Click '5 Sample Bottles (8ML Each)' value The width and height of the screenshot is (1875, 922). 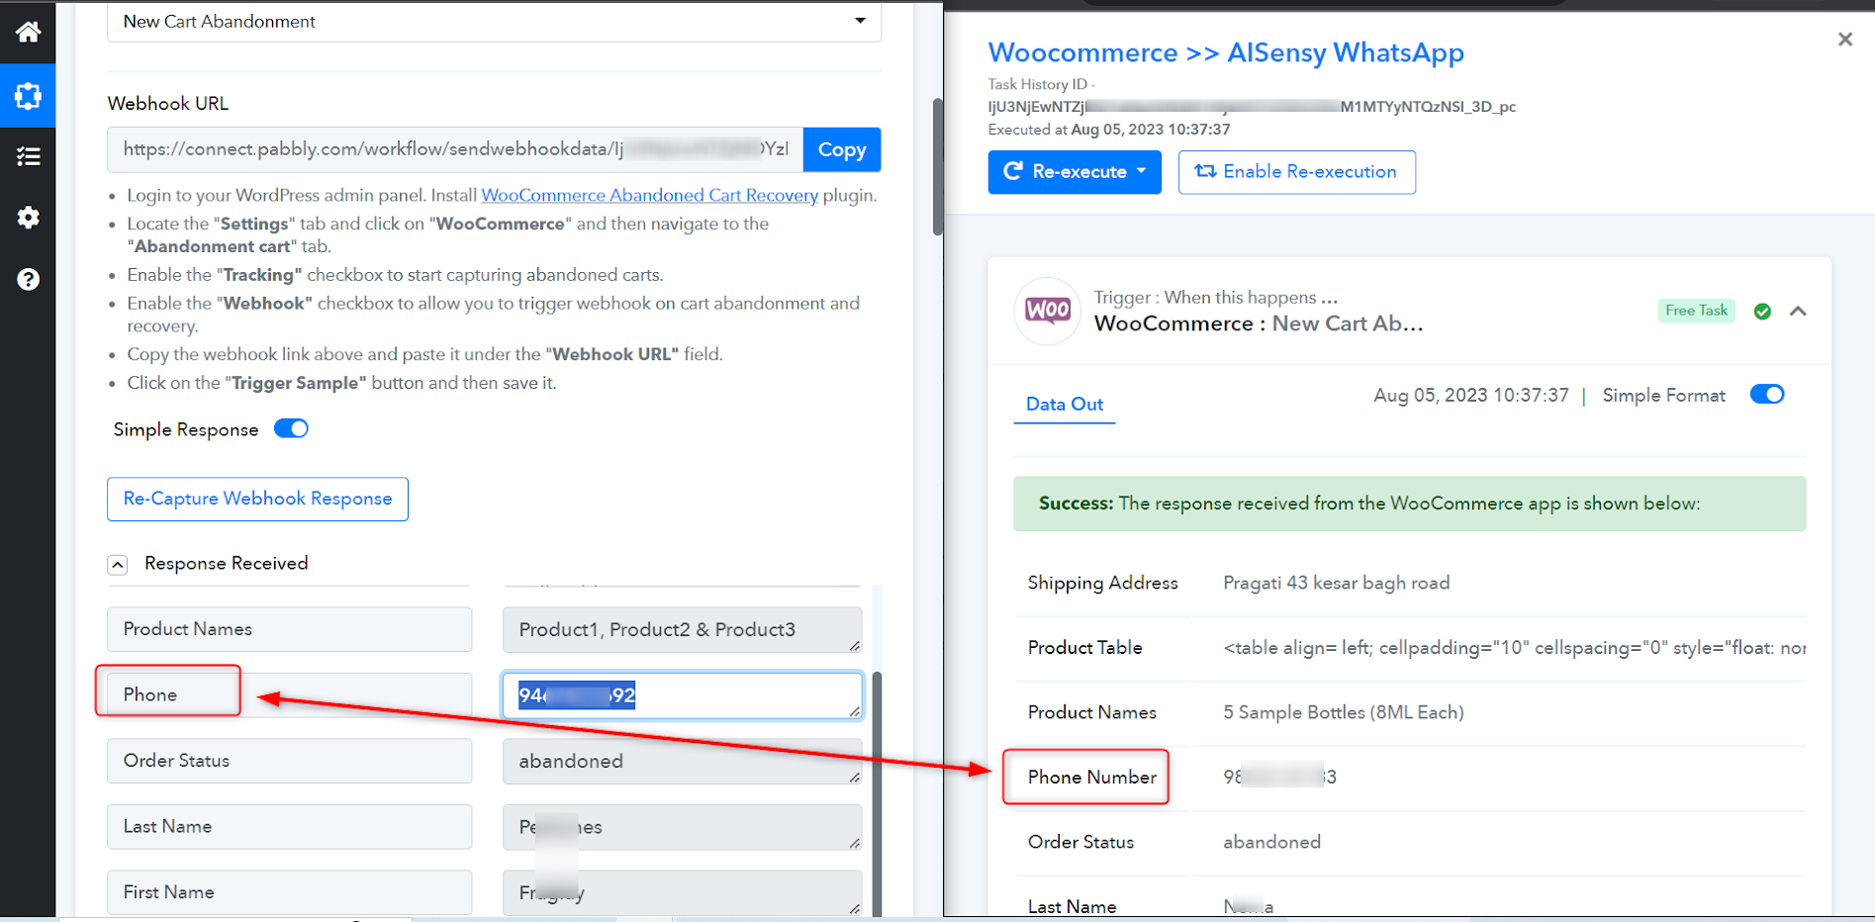(x=1344, y=712)
